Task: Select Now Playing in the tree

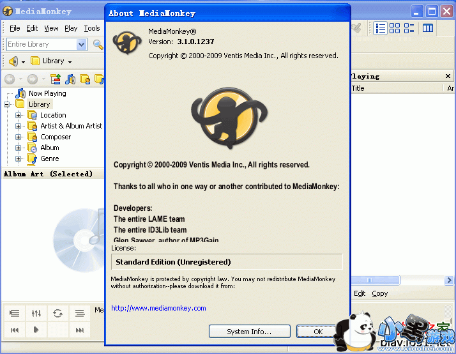Action: click(47, 93)
